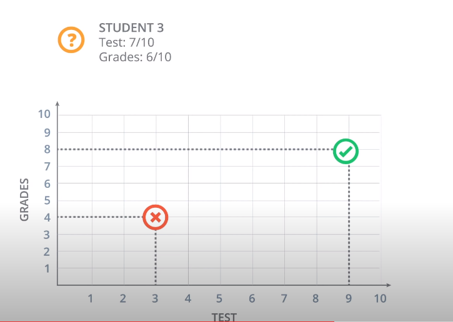Click the red X circle marker

156,217
